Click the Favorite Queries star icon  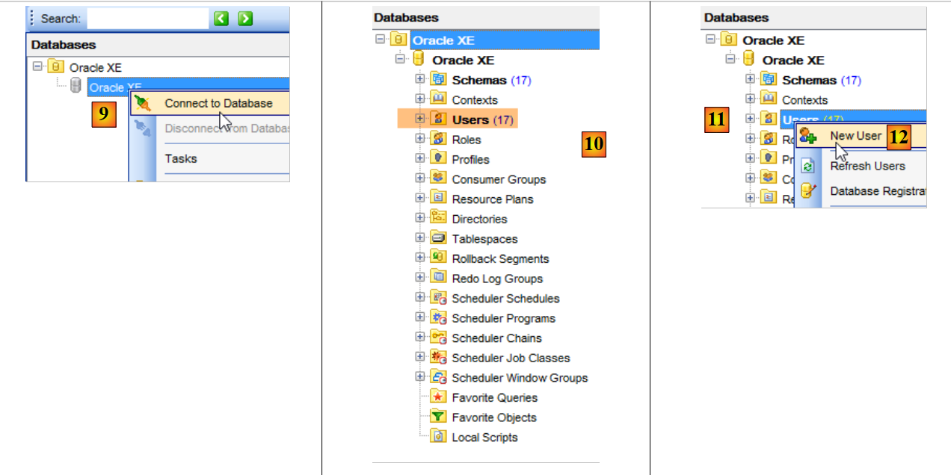coord(439,397)
